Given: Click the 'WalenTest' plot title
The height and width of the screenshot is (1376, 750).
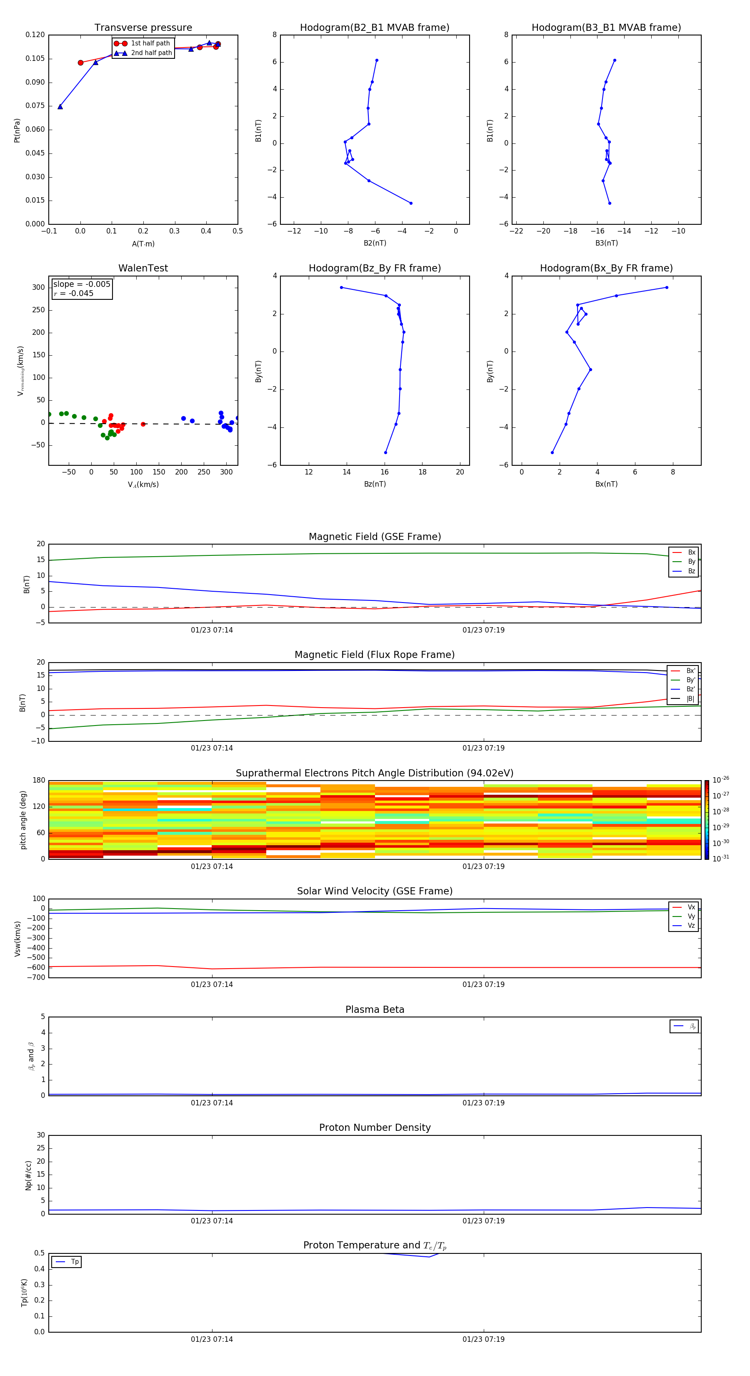Looking at the screenshot, I should 143,268.
